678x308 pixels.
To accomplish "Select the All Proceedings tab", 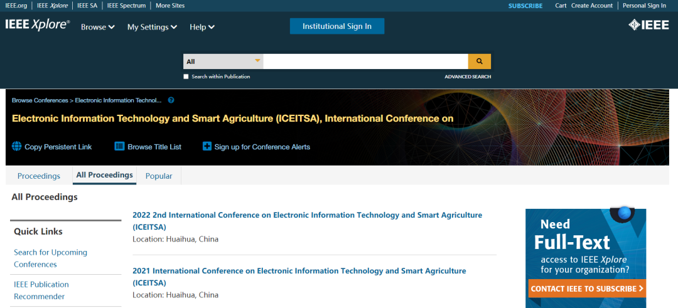I will point(104,176).
